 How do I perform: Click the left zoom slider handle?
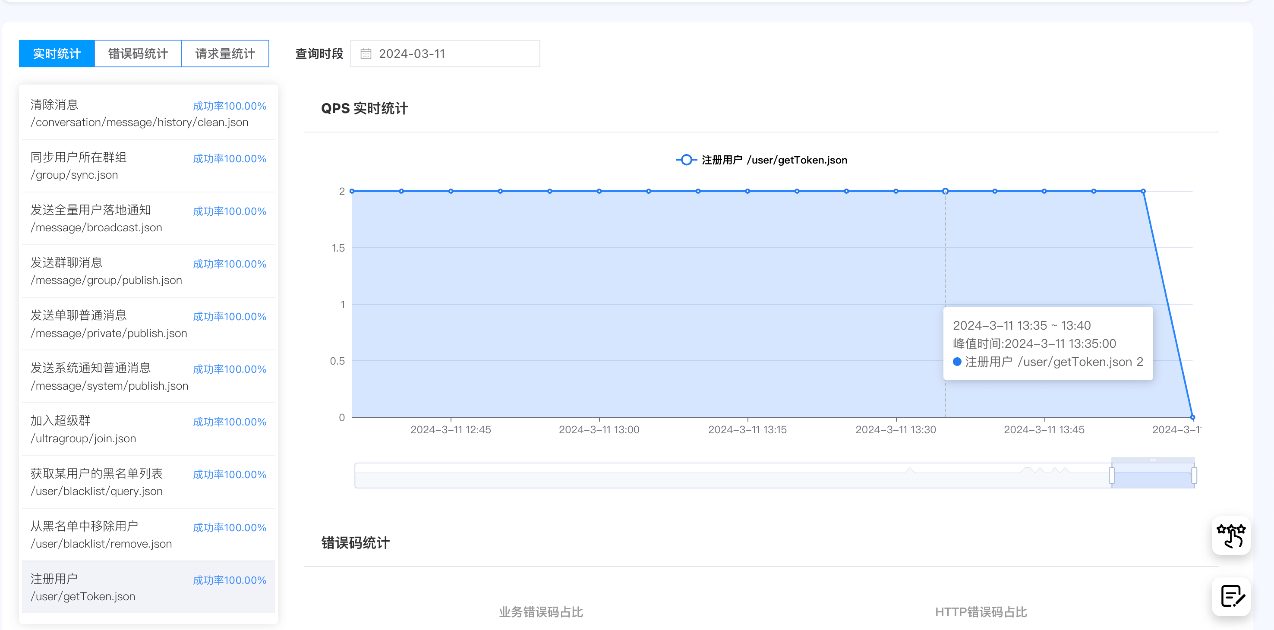tap(1111, 476)
